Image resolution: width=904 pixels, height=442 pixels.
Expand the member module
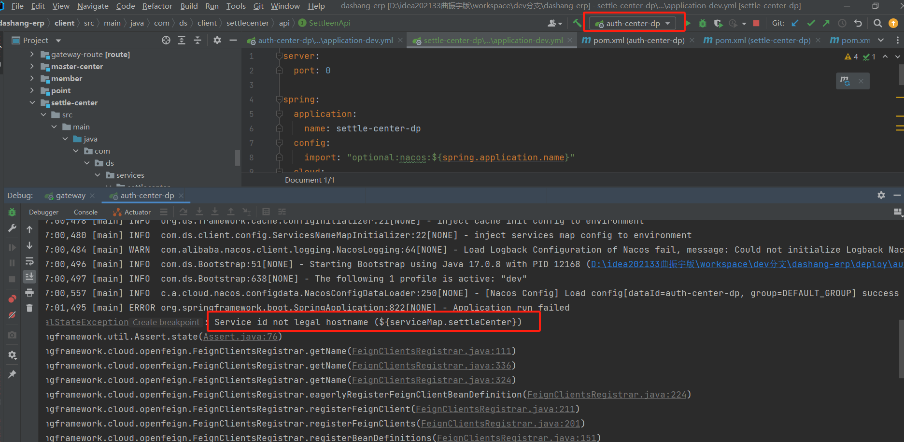tap(32, 78)
